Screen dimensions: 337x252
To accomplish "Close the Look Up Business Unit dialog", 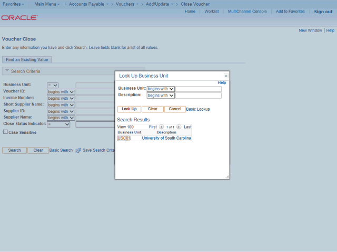I will pos(226,76).
